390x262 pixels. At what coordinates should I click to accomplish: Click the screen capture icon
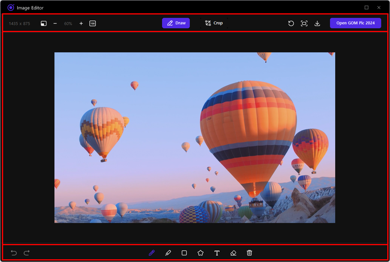(304, 23)
